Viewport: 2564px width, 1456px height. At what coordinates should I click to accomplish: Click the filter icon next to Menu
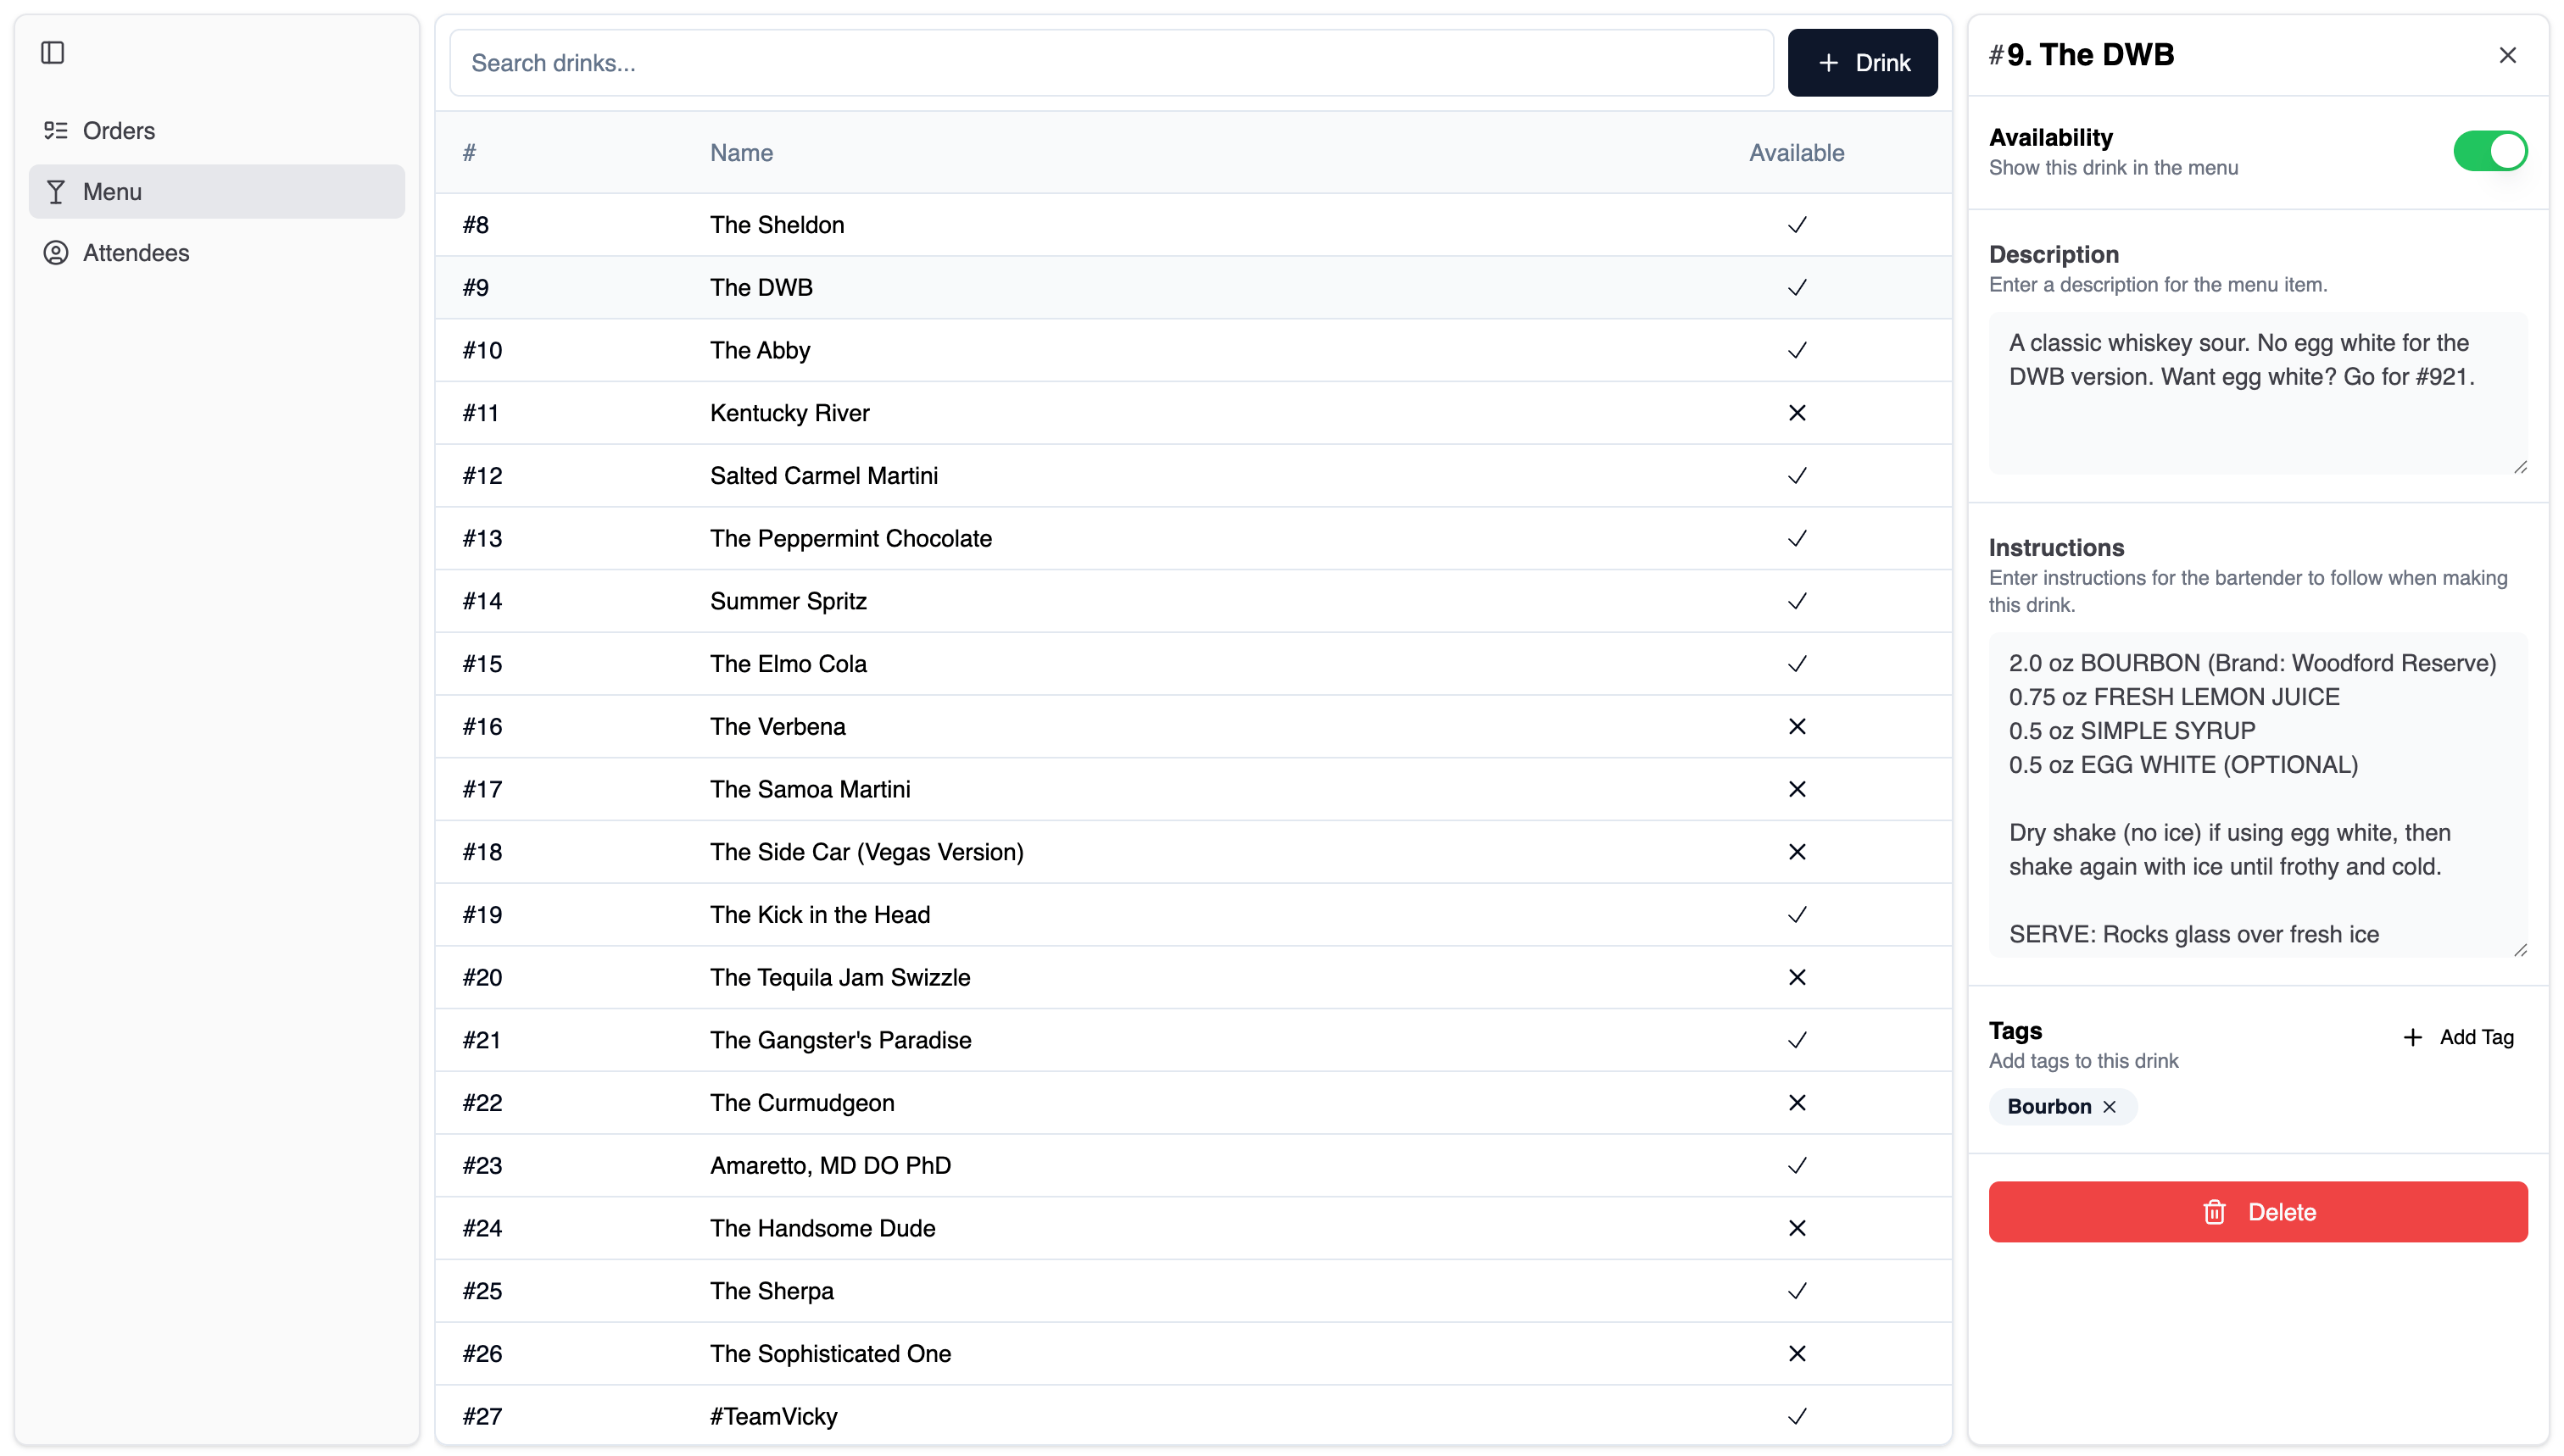click(56, 191)
